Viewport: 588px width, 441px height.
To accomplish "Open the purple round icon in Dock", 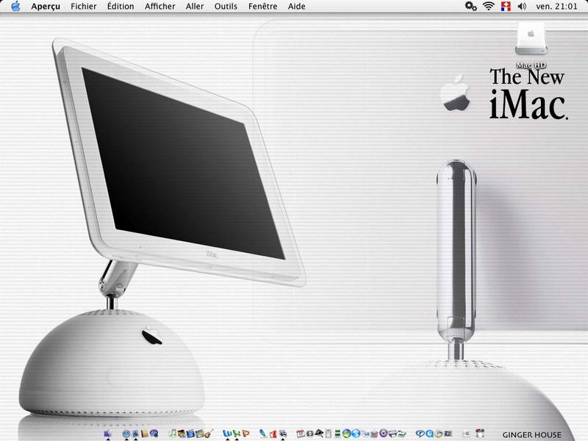I will point(383,433).
